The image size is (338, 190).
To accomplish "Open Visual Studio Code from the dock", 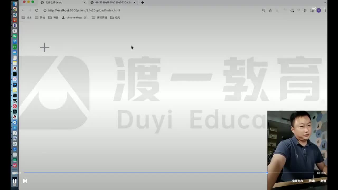I will pos(15,15).
